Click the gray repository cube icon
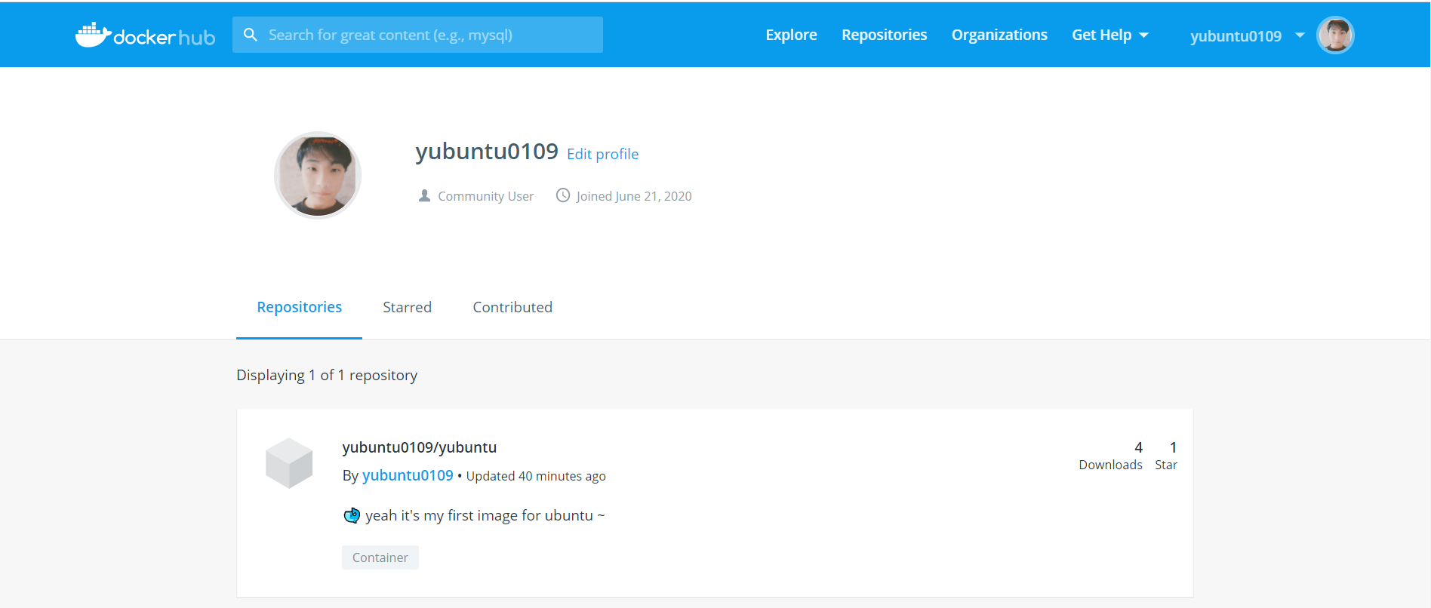The width and height of the screenshot is (1431, 608). [x=289, y=462]
